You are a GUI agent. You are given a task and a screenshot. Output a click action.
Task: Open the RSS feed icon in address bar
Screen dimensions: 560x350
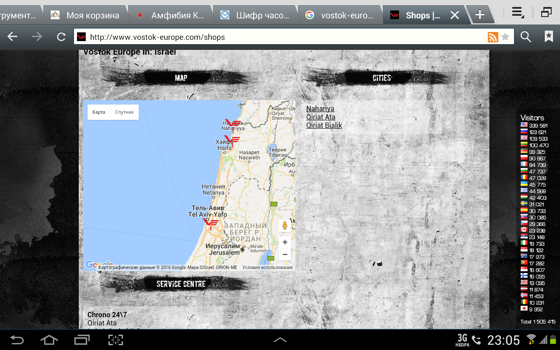493,37
